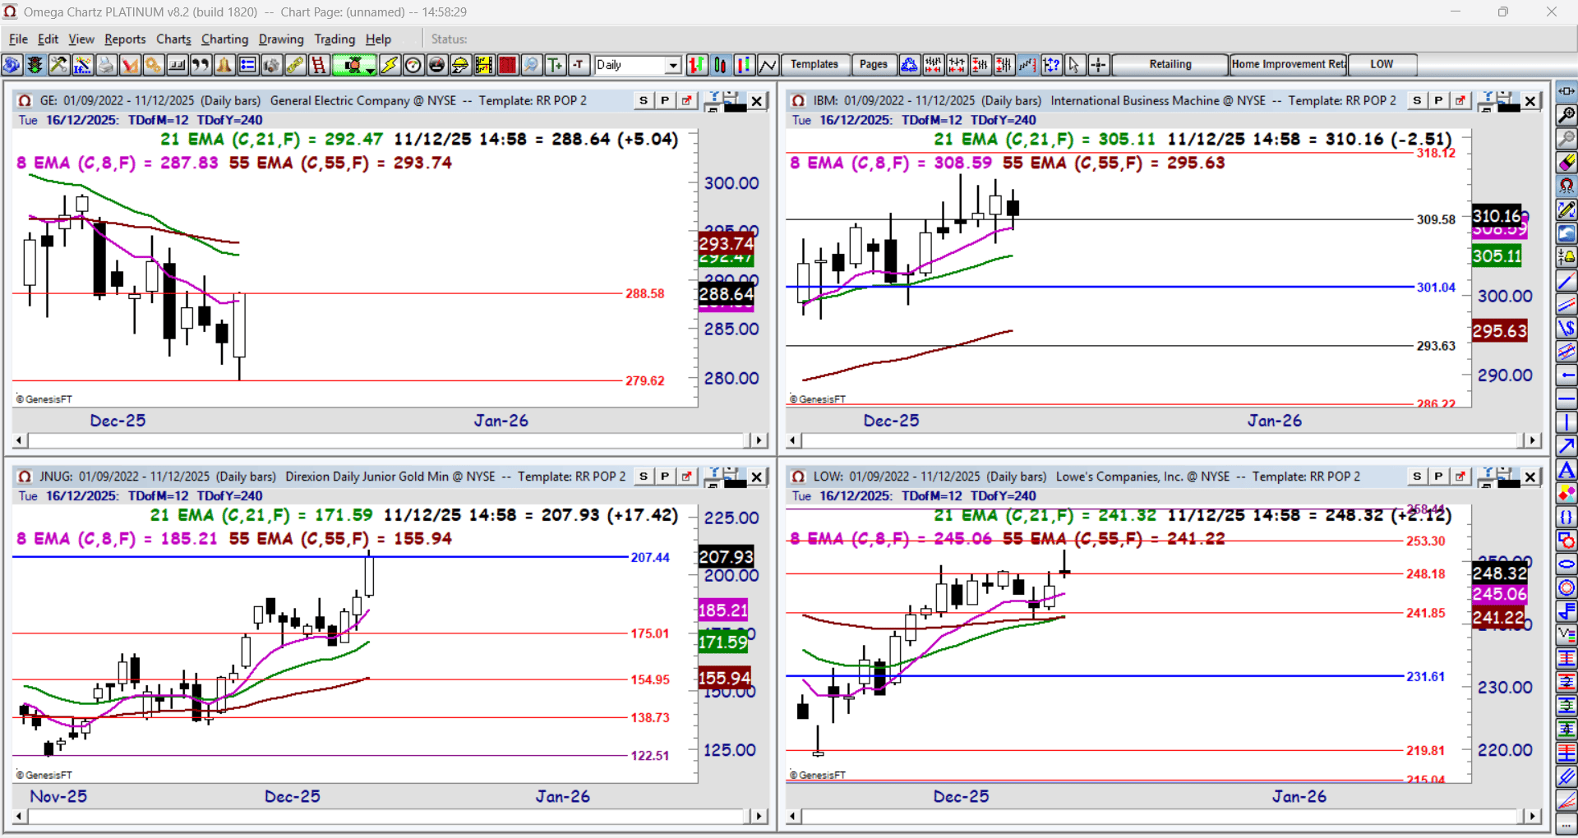The width and height of the screenshot is (1578, 838).
Task: Toggle the S button on LOW chart
Action: 1417,477
